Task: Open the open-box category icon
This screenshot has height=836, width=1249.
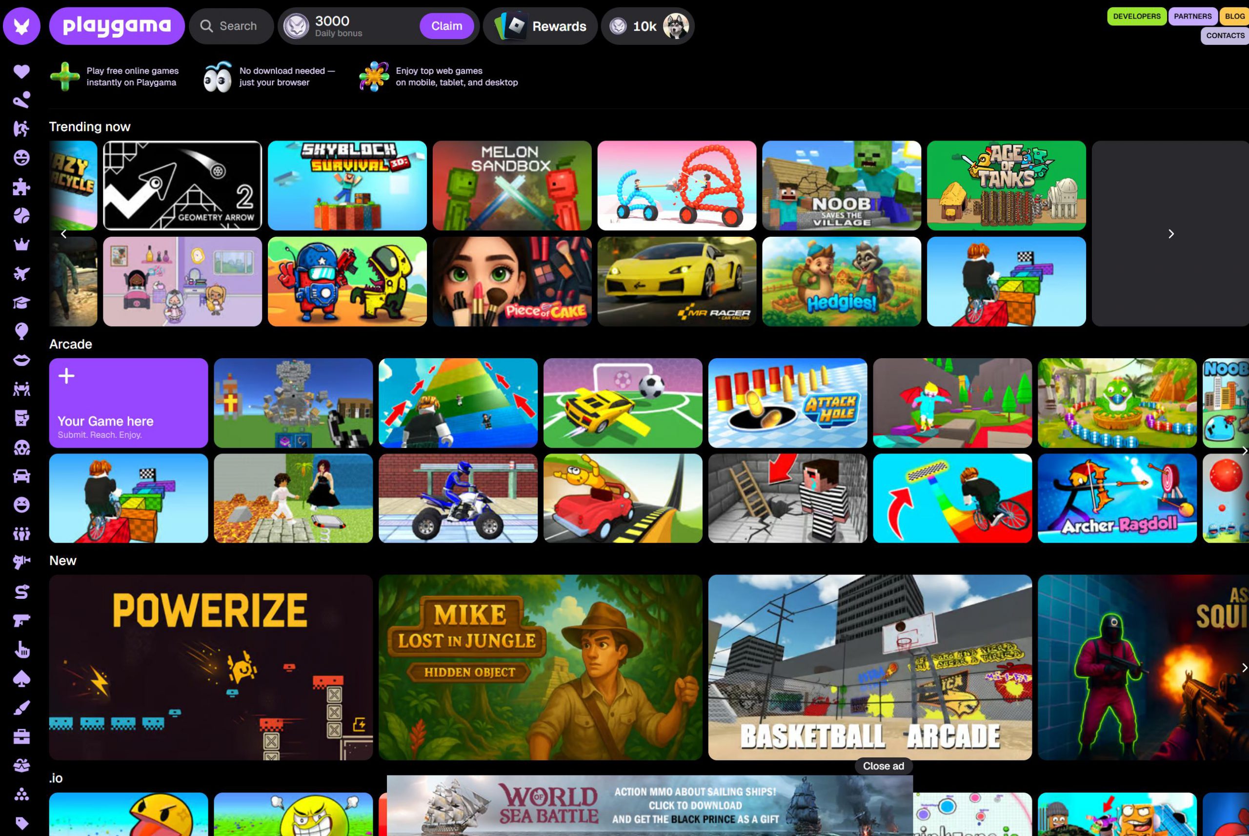Action: point(21,766)
